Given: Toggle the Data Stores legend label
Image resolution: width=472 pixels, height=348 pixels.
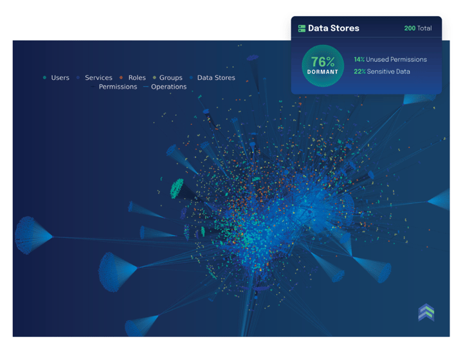Looking at the screenshot, I should pyautogui.click(x=216, y=78).
